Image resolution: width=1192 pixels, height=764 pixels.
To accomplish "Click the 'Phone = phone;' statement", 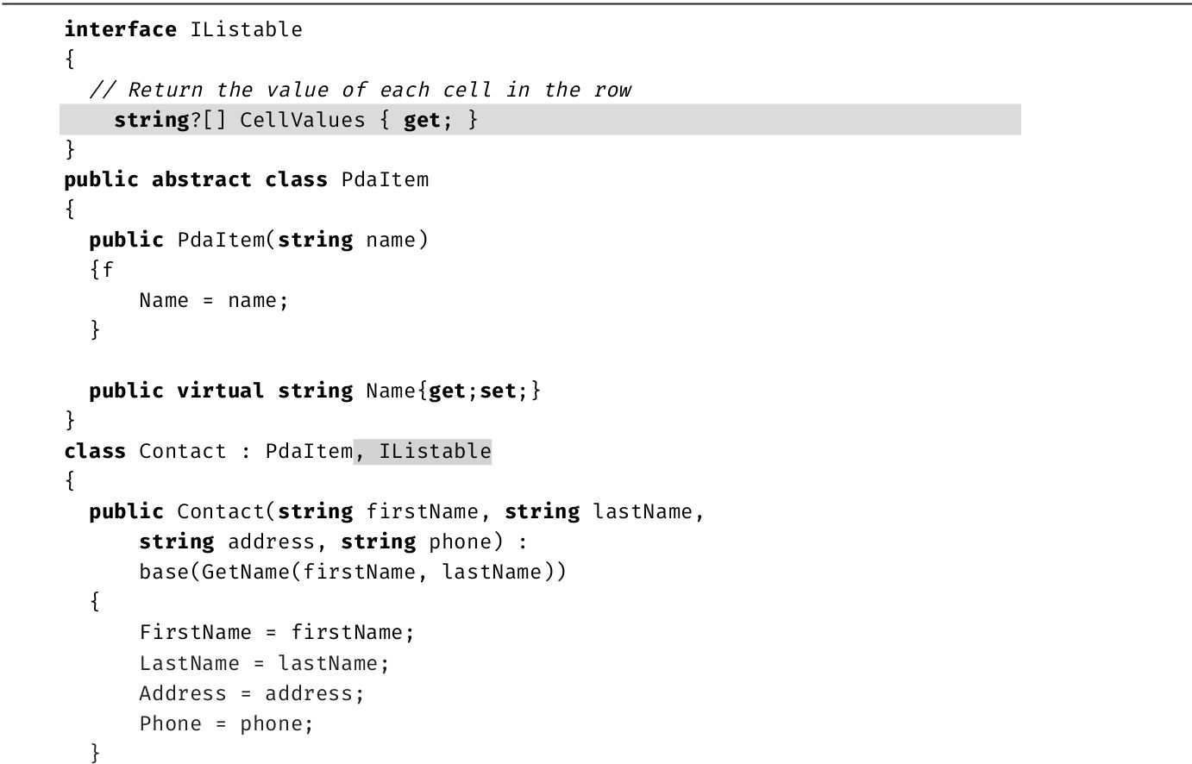I will pyautogui.click(x=226, y=723).
